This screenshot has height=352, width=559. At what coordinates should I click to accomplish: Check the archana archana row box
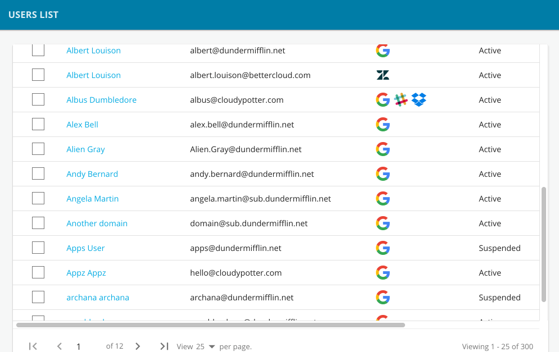(38, 297)
